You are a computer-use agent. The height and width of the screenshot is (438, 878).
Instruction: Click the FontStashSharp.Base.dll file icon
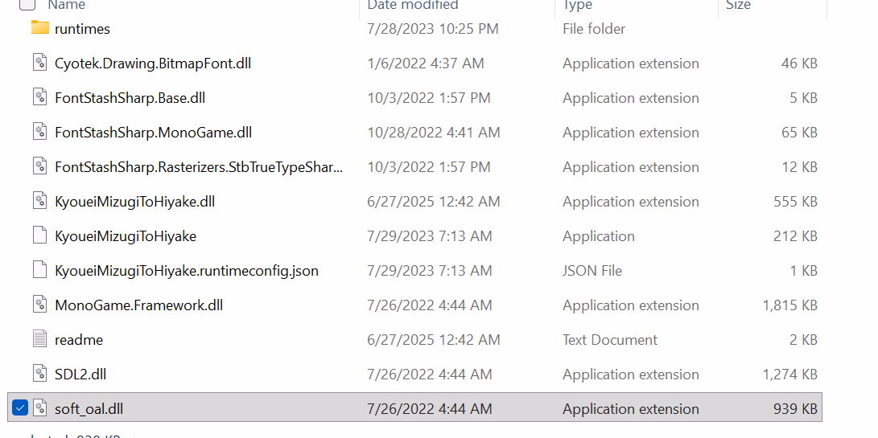[39, 97]
